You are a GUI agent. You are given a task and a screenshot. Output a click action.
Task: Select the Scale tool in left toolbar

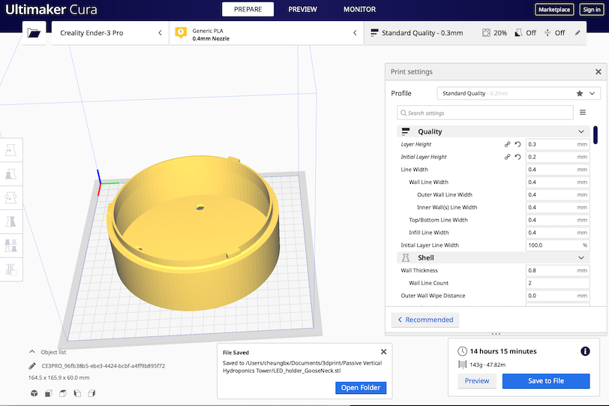click(x=10, y=173)
